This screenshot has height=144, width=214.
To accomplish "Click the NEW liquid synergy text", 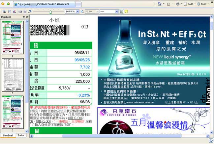I will point(172,57).
